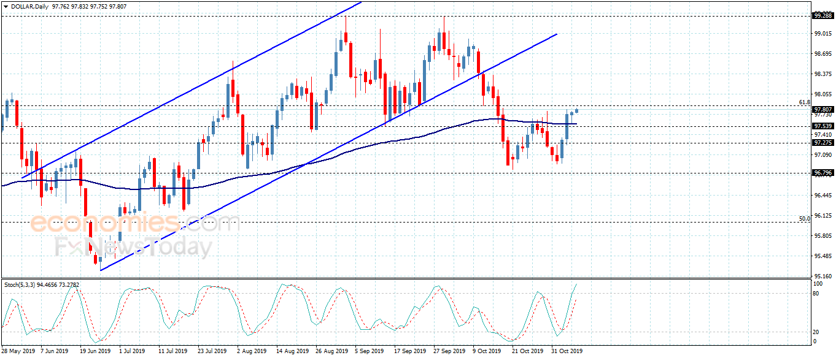Click the 100 level on stochastic scale

[x=818, y=285]
